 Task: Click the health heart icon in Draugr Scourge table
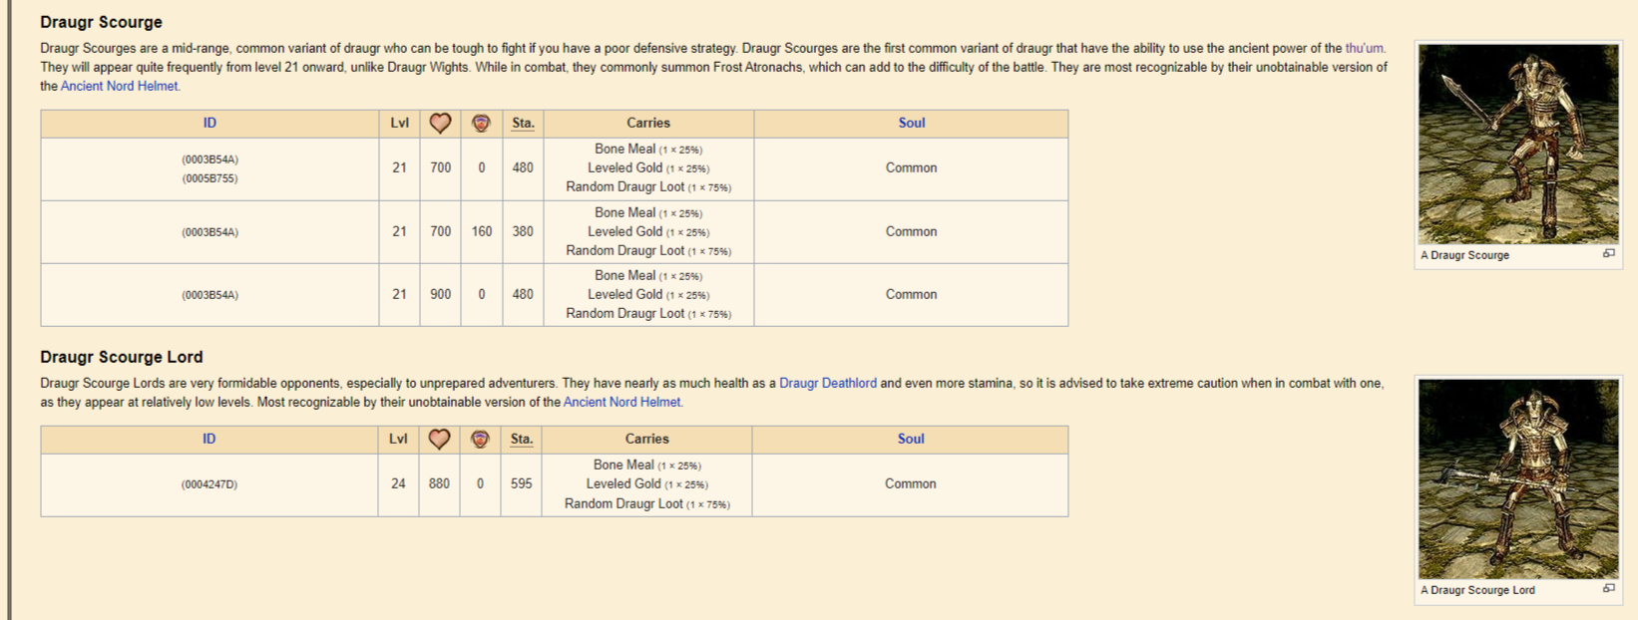[440, 123]
